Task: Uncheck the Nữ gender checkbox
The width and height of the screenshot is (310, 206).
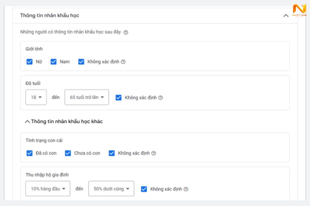Action: point(30,62)
